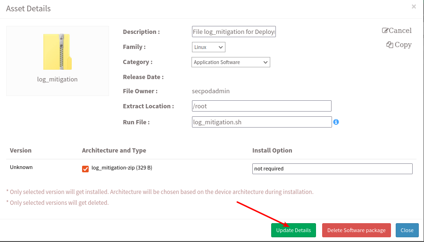Screen dimensions: 424x242
Task: Click the Install Option field with 'not required'
Action: click(x=332, y=169)
